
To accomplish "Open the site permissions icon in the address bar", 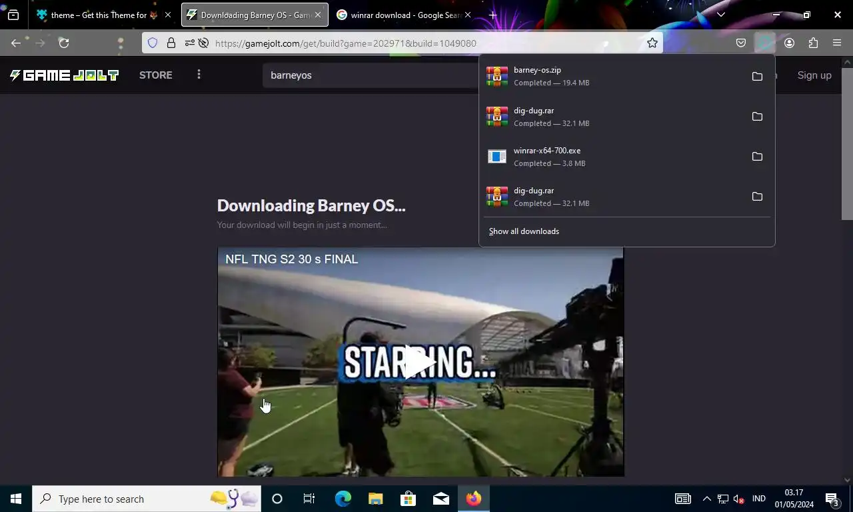I will pyautogui.click(x=190, y=43).
